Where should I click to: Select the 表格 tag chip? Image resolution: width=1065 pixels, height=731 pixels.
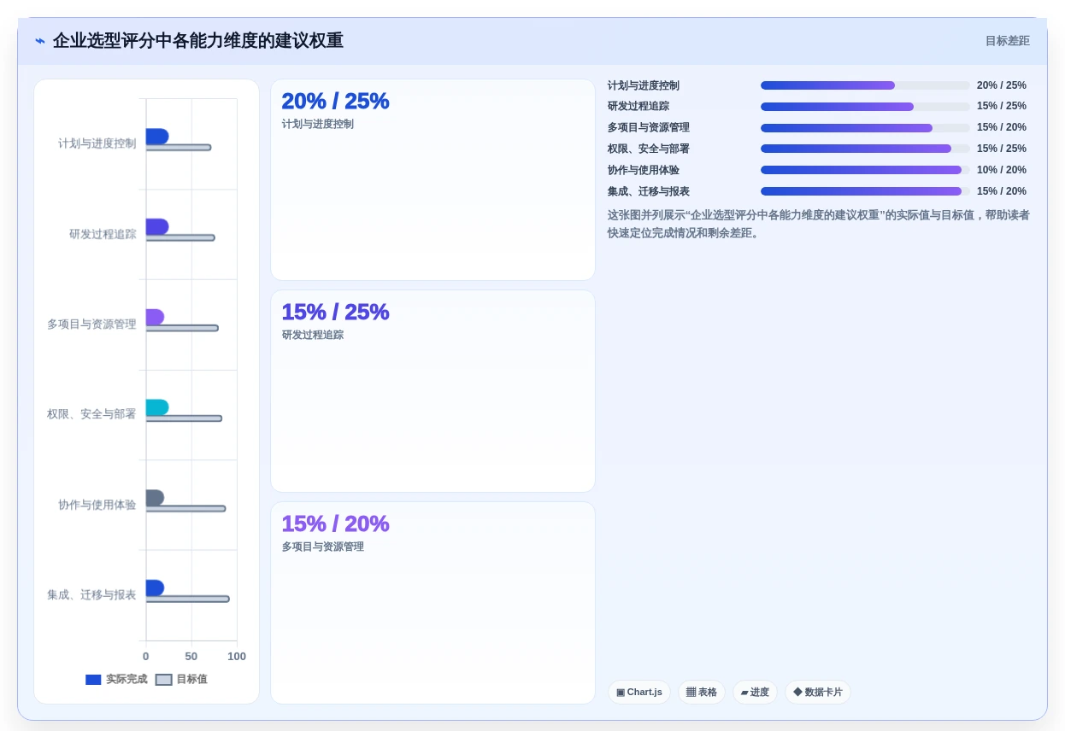702,692
